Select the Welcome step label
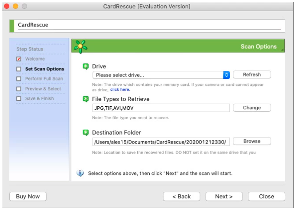The image size is (295, 209). pos(35,59)
